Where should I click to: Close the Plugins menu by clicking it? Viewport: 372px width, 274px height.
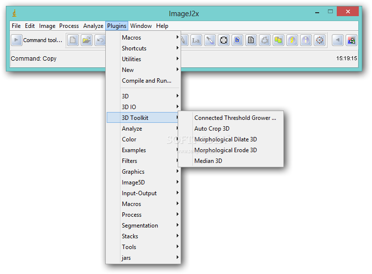[116, 26]
